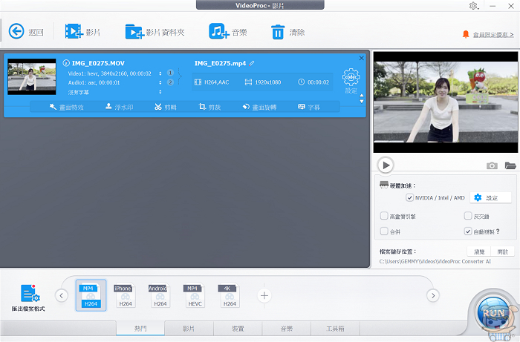Viewport: 520px width, 342px height.
Task: Expand the Video1 hevc track selector
Action: [160, 73]
